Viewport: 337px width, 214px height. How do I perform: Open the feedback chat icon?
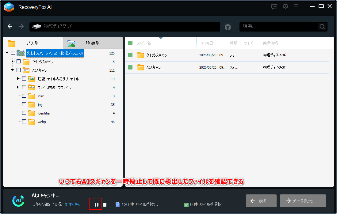pos(274,6)
